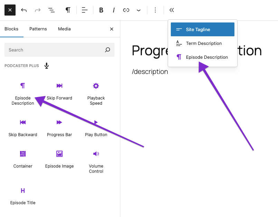Insert the Skip Forward block
The image size is (278, 217).
point(59,92)
